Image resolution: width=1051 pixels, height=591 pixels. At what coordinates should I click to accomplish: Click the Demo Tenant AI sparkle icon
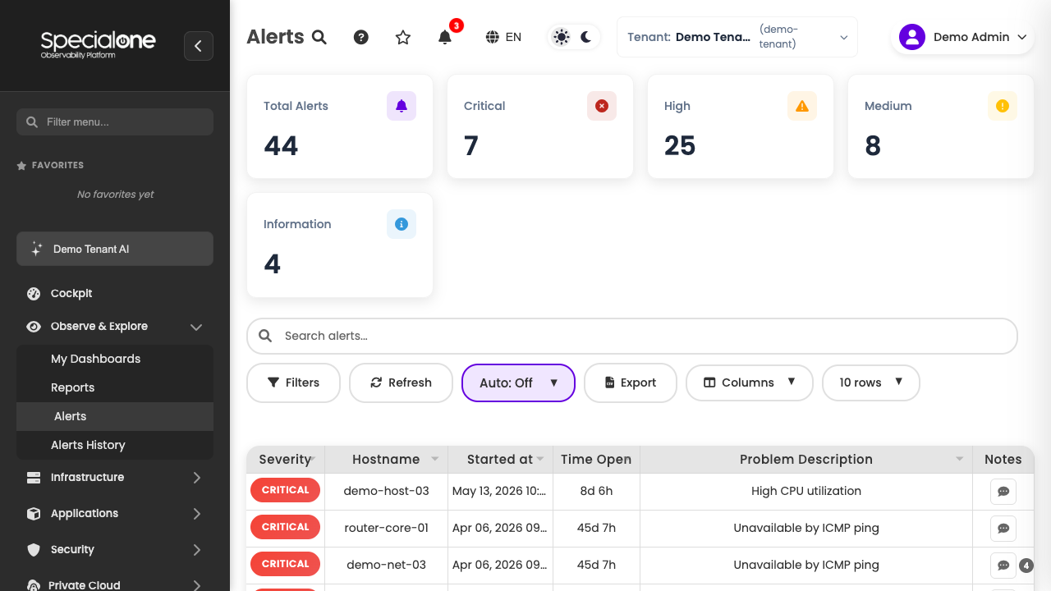[36, 249]
